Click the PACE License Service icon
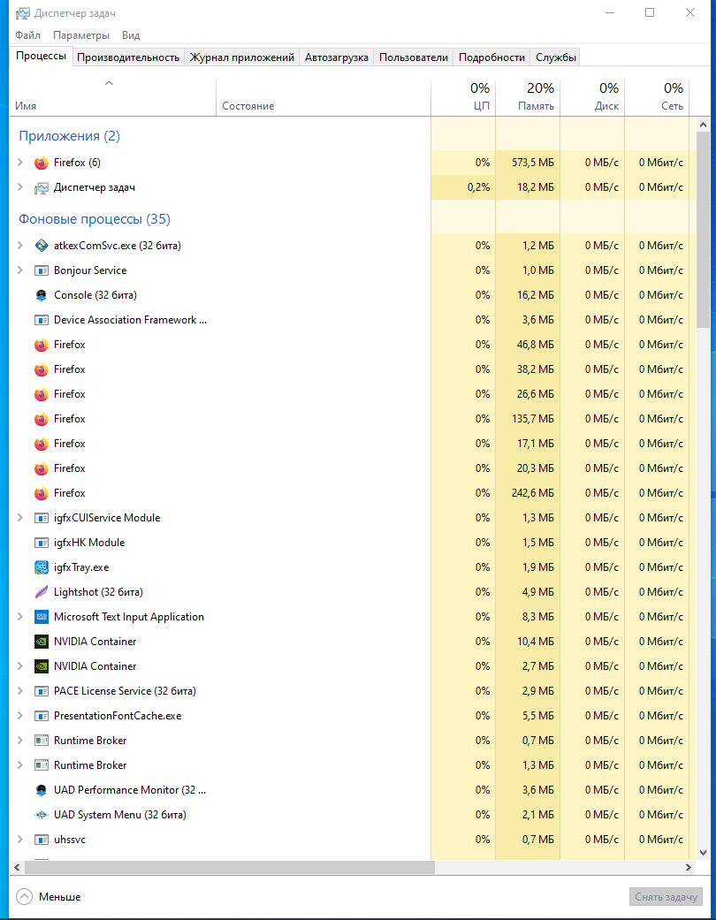The width and height of the screenshot is (716, 920). tap(41, 691)
